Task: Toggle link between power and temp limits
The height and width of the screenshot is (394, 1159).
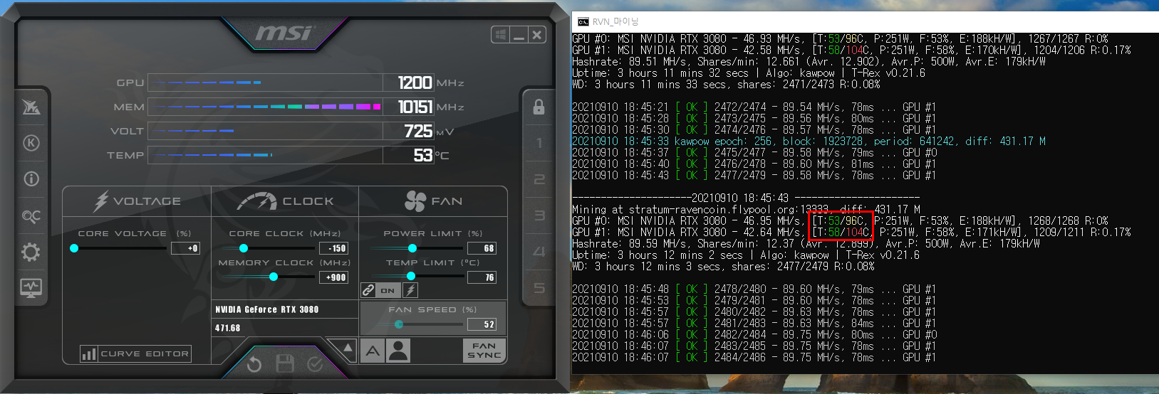Action: [368, 290]
